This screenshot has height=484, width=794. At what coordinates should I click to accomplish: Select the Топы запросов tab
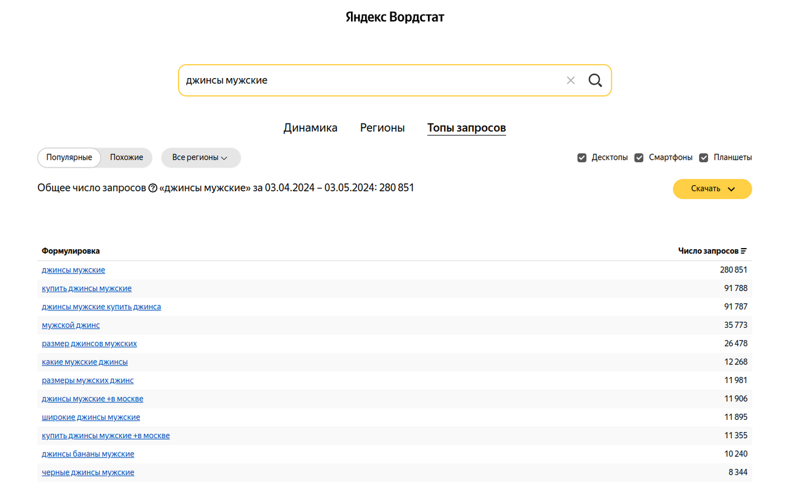[467, 128]
